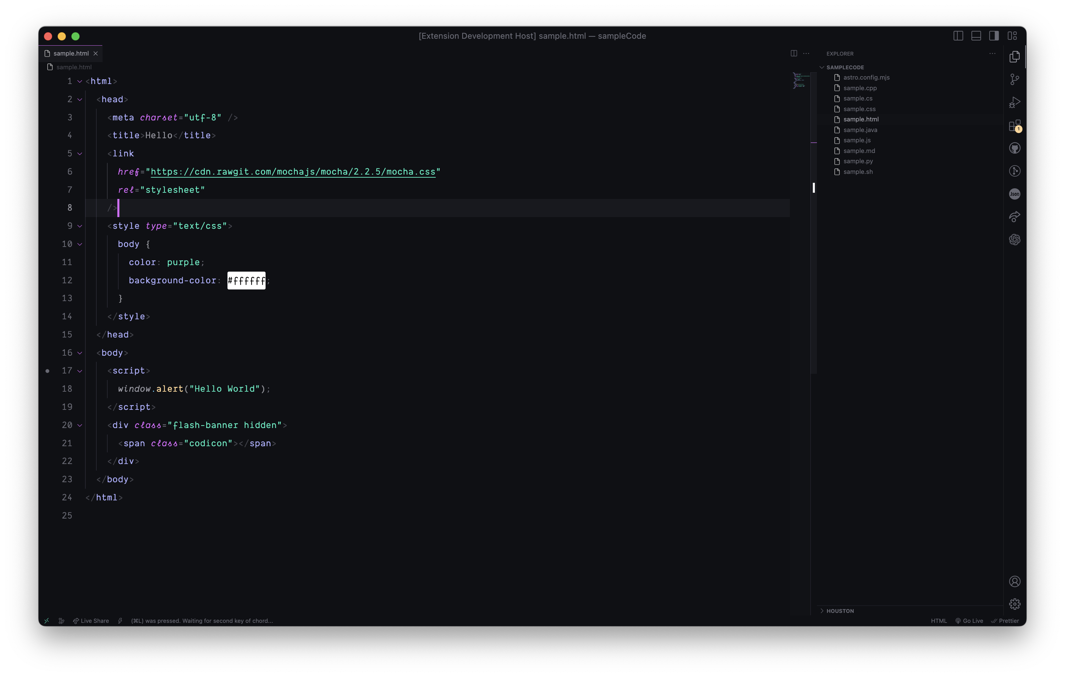Open the Source Control view
This screenshot has height=677, width=1065.
1015,80
